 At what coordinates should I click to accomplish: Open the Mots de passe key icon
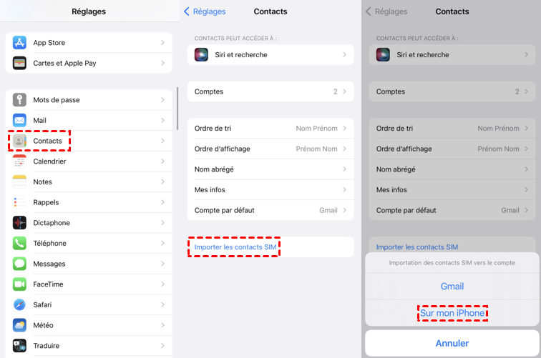(x=19, y=100)
